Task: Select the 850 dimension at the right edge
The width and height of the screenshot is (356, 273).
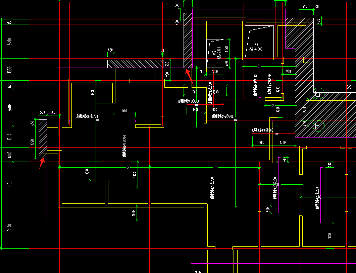Action: click(x=349, y=87)
